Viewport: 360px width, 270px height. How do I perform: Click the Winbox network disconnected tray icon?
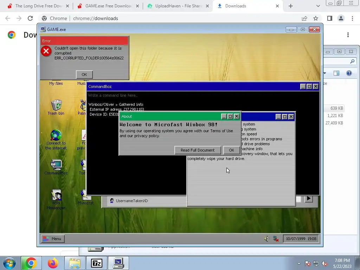pos(276,239)
